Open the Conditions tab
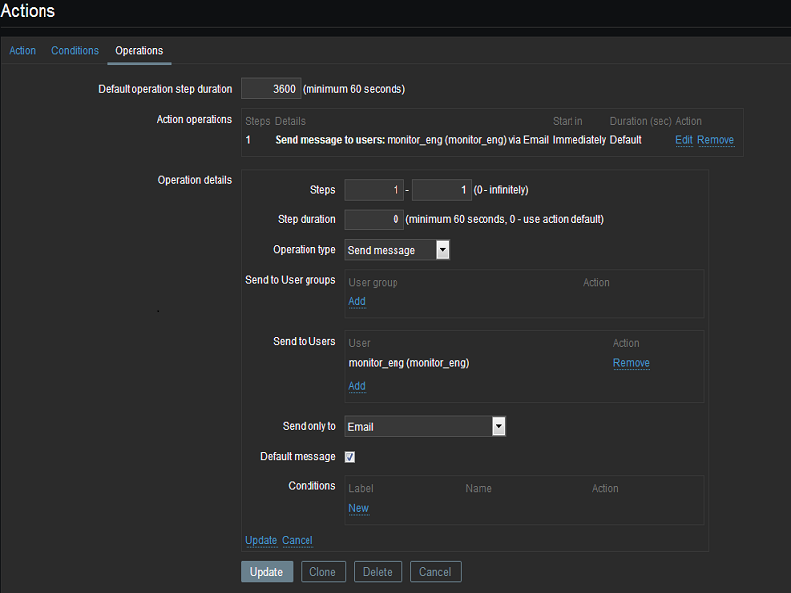Image resolution: width=791 pixels, height=593 pixels. point(75,50)
